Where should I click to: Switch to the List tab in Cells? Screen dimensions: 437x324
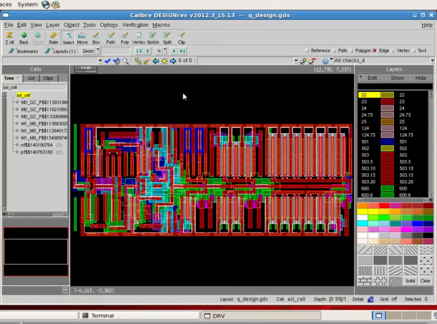click(31, 78)
